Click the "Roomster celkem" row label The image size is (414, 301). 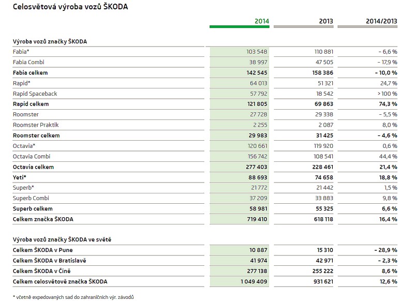[36, 136]
